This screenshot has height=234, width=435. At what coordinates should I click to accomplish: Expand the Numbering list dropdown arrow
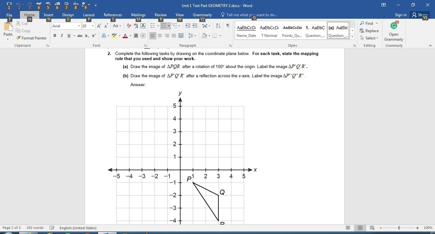169,26
